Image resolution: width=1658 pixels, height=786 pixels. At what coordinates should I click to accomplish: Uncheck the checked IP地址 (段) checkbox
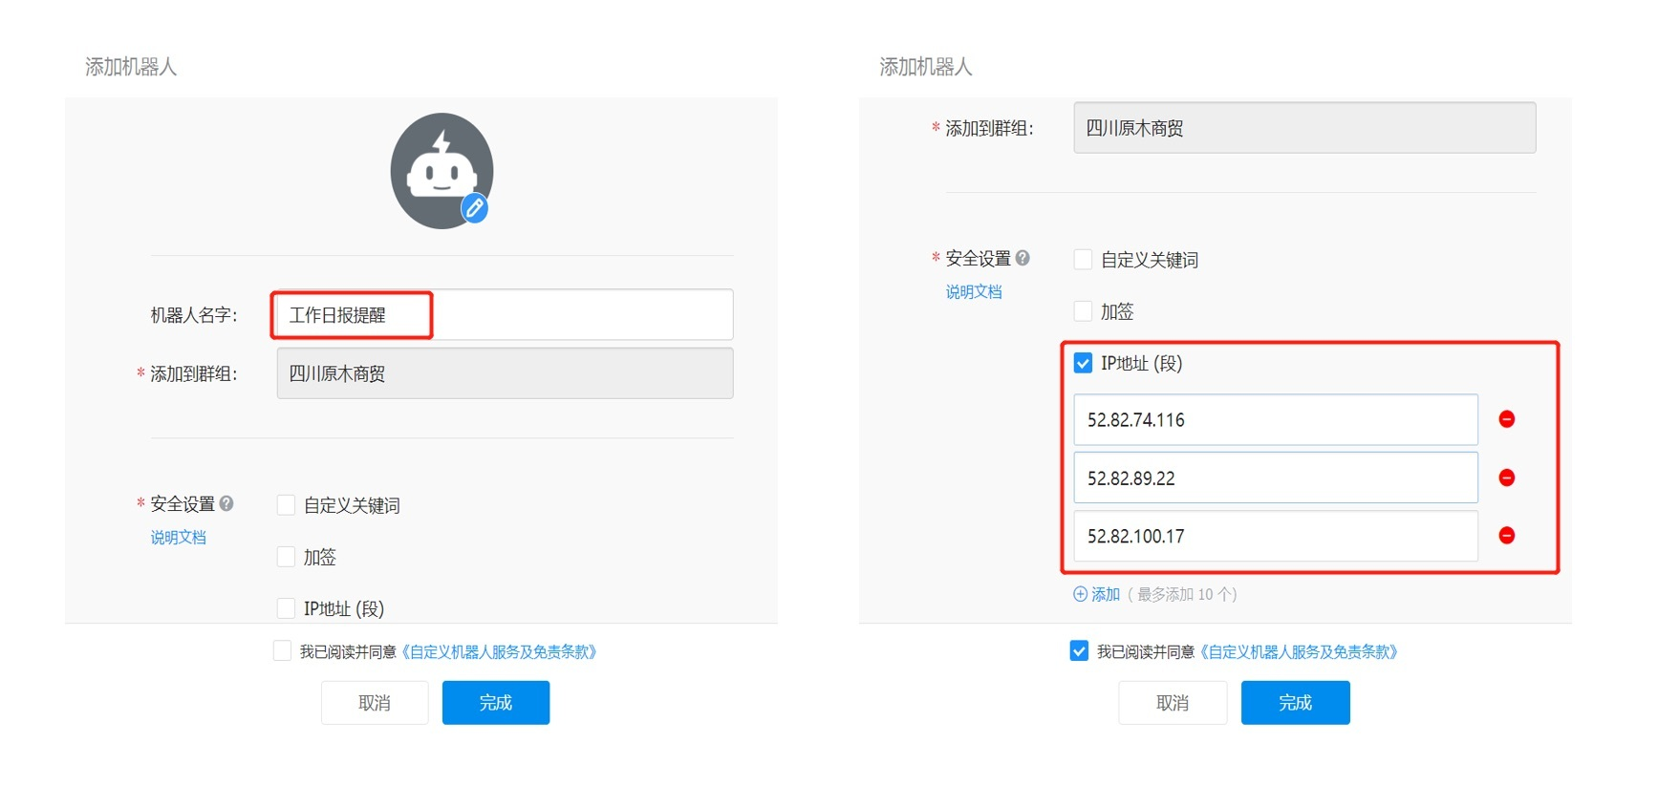point(1083,363)
